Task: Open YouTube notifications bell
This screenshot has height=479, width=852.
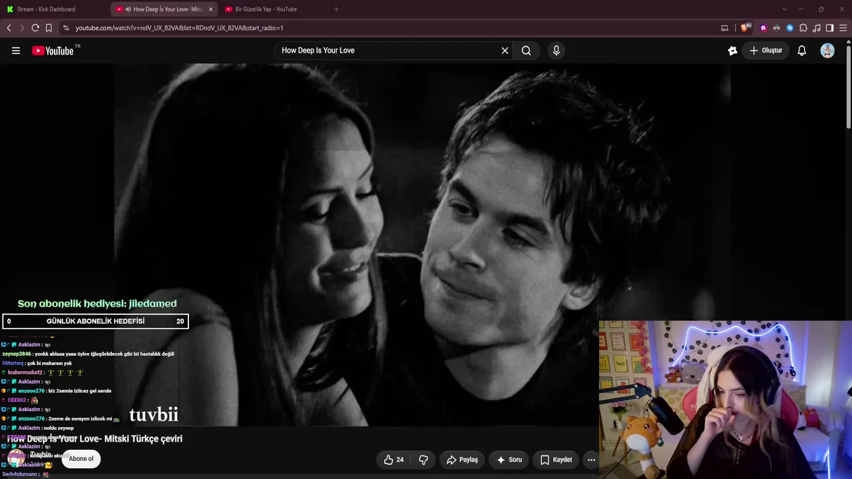Action: coord(802,51)
